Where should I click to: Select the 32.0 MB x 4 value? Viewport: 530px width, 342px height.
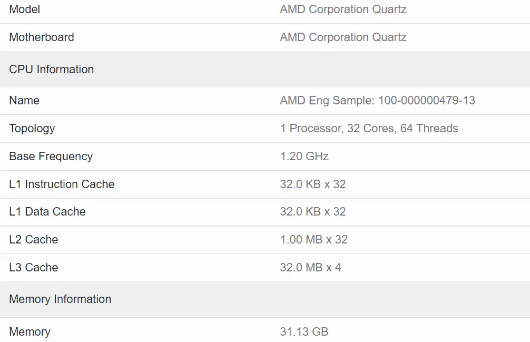coord(310,268)
